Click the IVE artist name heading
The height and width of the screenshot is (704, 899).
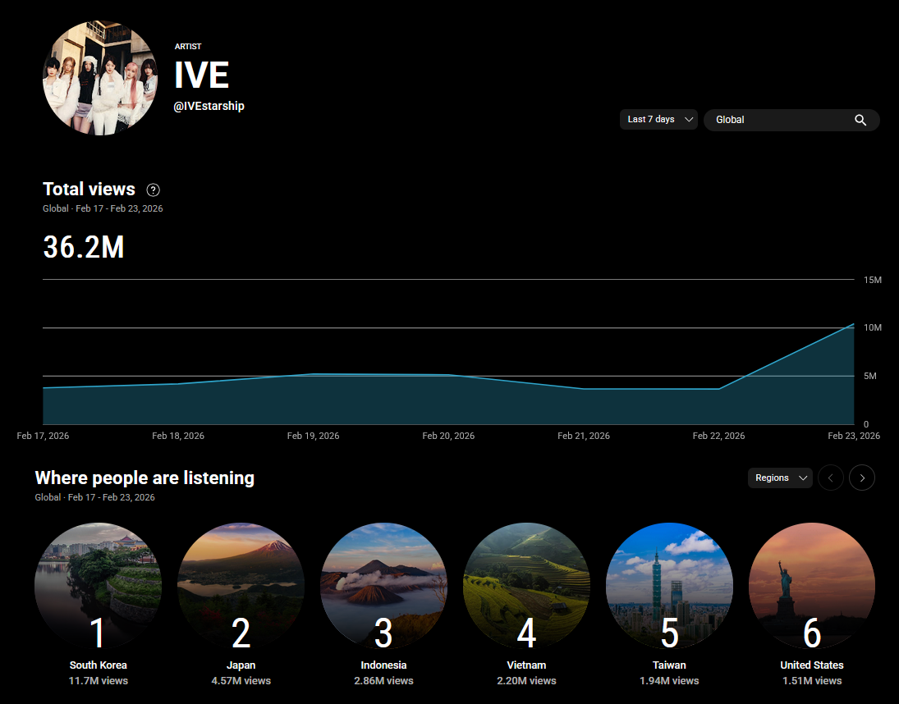(202, 75)
